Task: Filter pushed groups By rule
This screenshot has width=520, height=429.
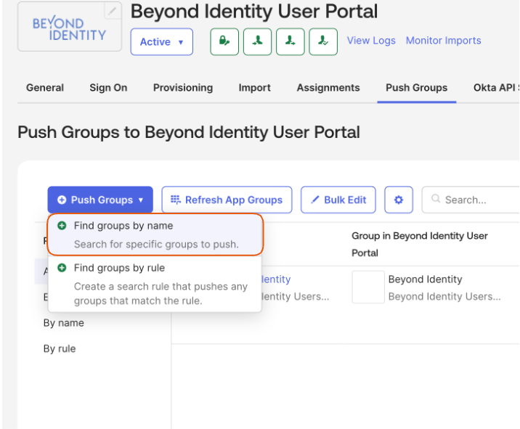Action: click(60, 348)
